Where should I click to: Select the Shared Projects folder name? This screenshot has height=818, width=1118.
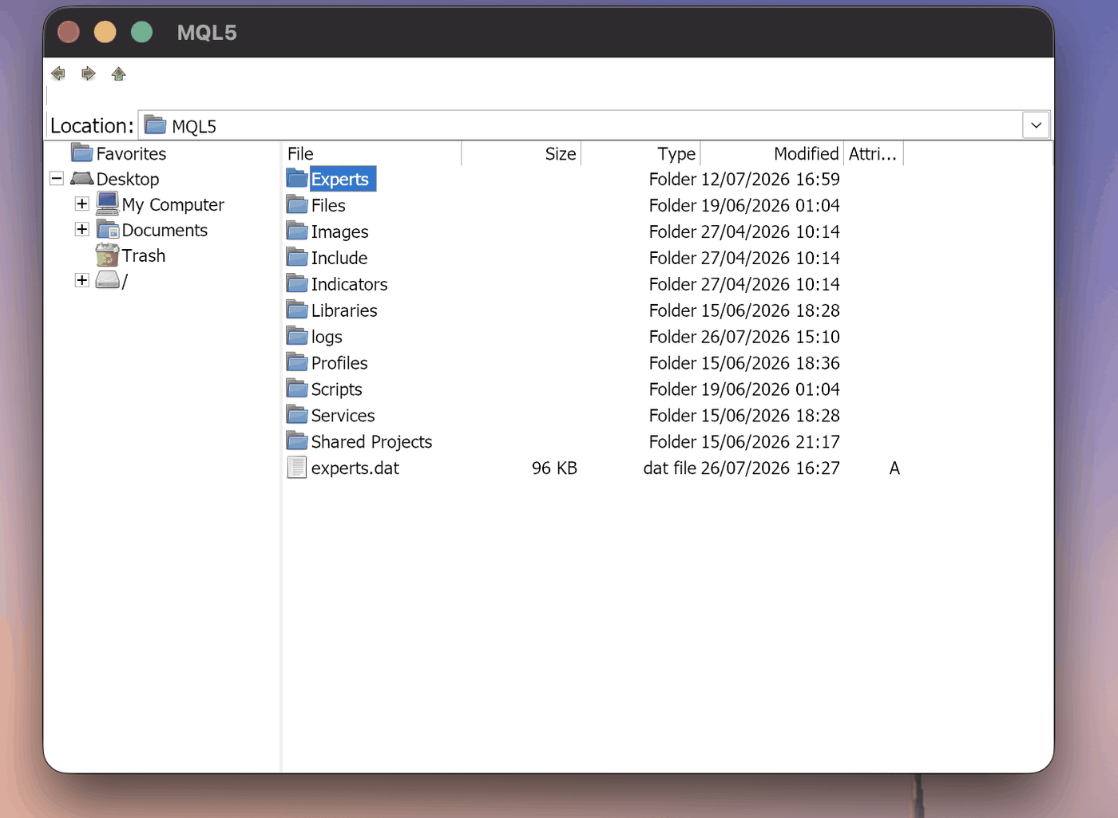371,442
